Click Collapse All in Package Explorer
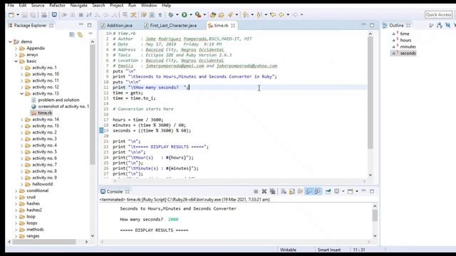 (x=72, y=35)
